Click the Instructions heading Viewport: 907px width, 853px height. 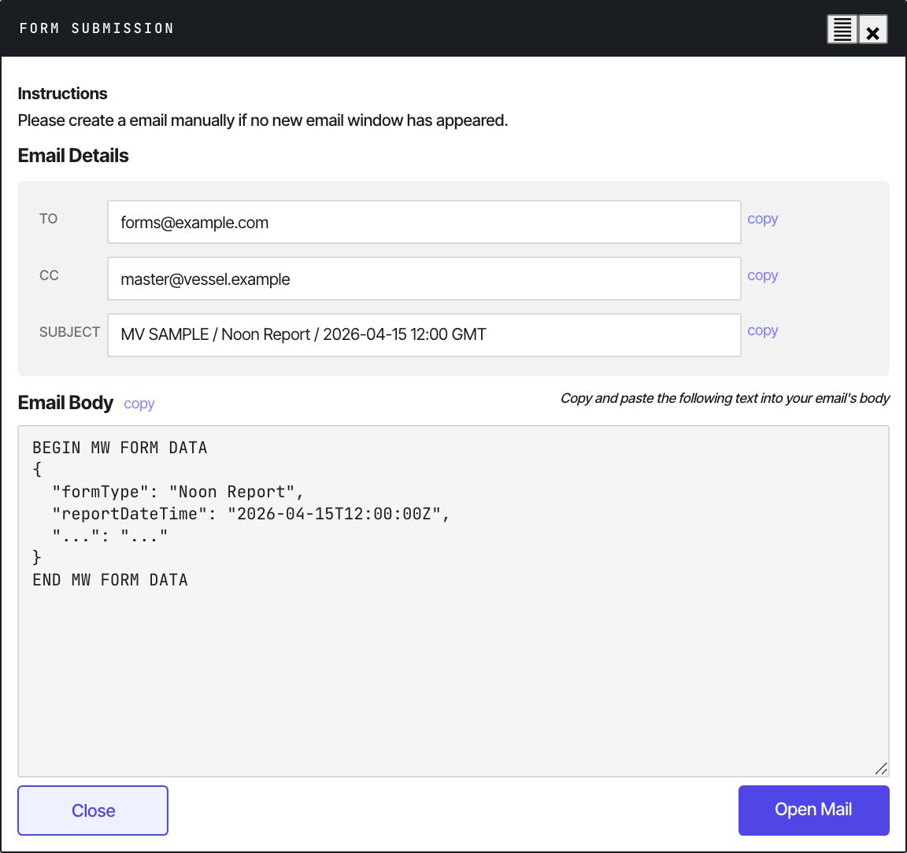pos(62,94)
